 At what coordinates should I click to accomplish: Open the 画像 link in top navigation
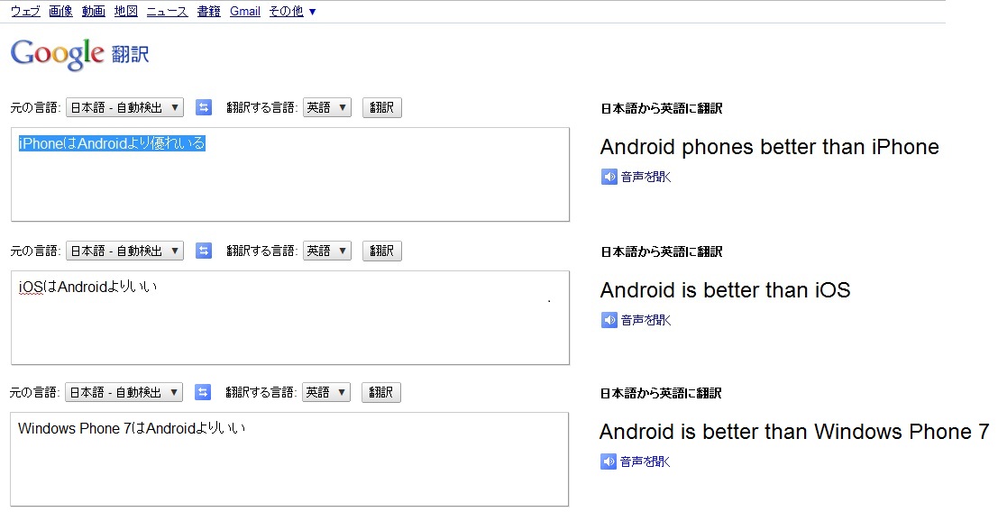pos(60,12)
